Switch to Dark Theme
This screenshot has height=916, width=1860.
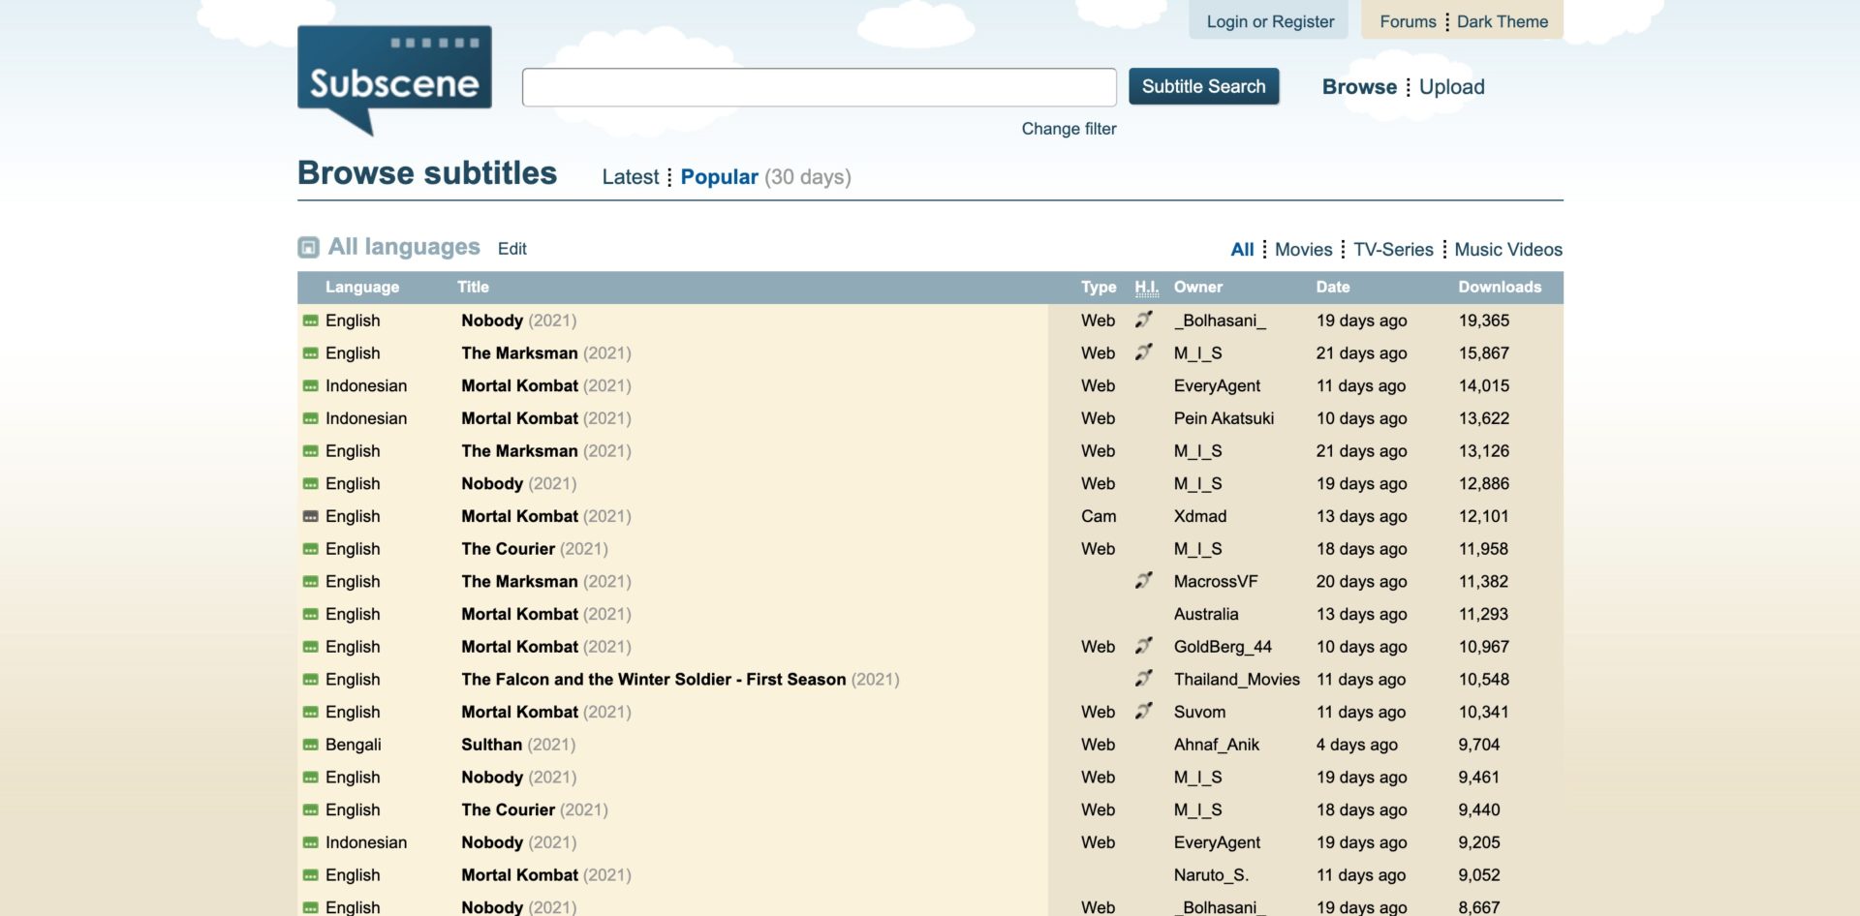click(x=1503, y=20)
